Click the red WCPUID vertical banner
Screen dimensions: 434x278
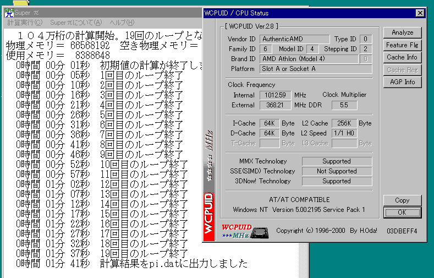point(209,216)
